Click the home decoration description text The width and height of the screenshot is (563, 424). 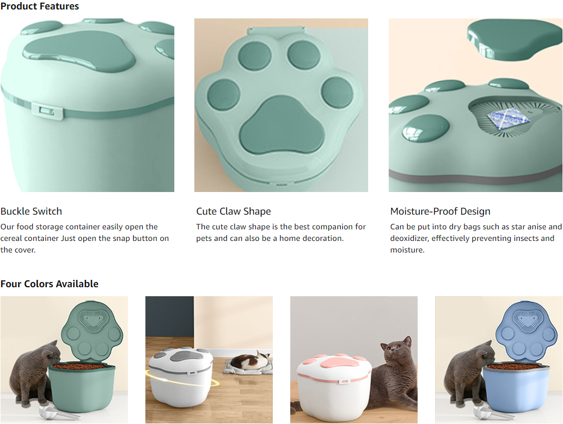[281, 233]
